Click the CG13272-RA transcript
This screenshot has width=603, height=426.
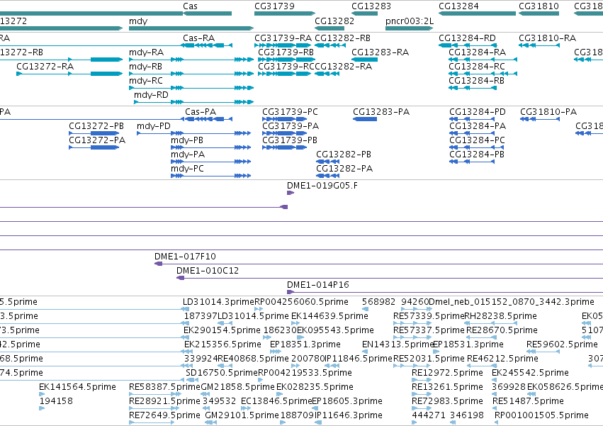tap(69, 74)
